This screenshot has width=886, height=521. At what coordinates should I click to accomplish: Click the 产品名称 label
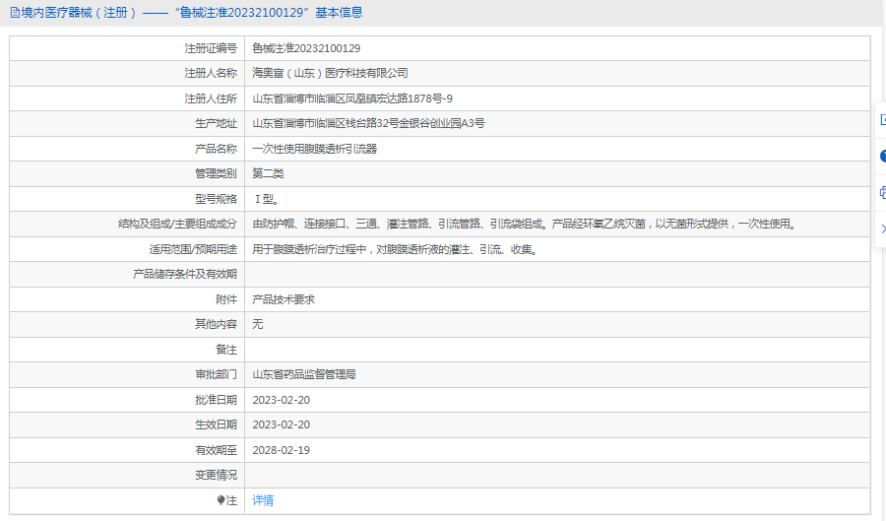pyautogui.click(x=216, y=149)
